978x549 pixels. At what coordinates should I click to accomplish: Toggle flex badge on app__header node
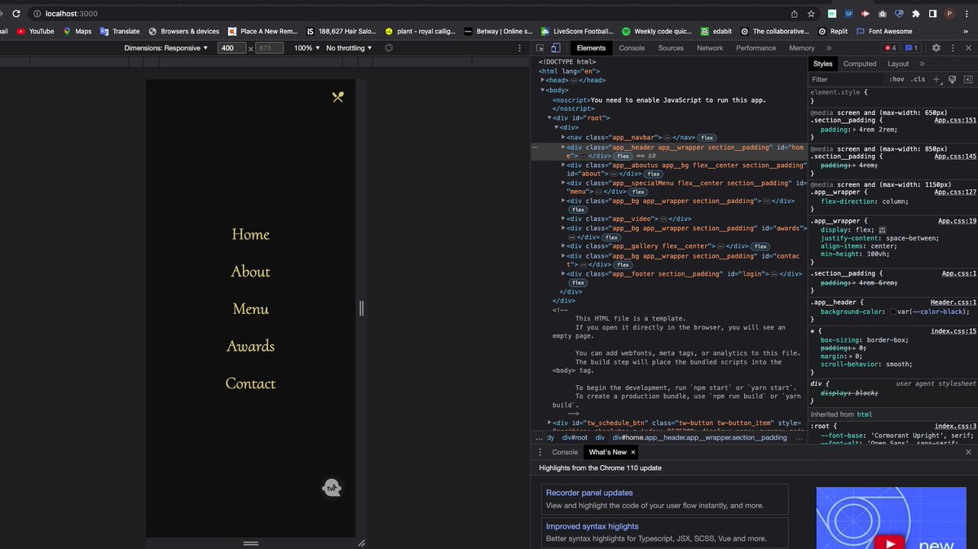[623, 155]
